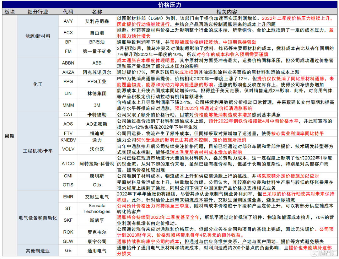The height and width of the screenshot is (259, 339).
Task: Select company name "PPG工业"
Action: [x=97, y=82]
